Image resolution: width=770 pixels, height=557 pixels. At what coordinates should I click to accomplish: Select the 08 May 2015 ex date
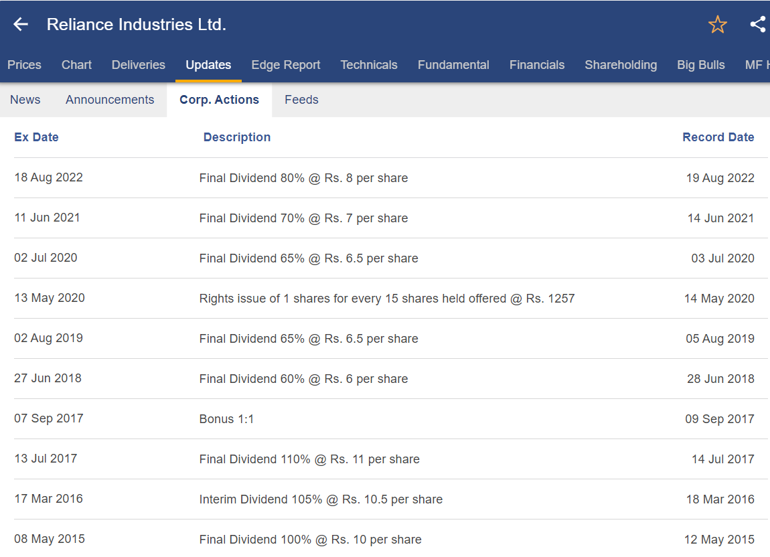(50, 539)
